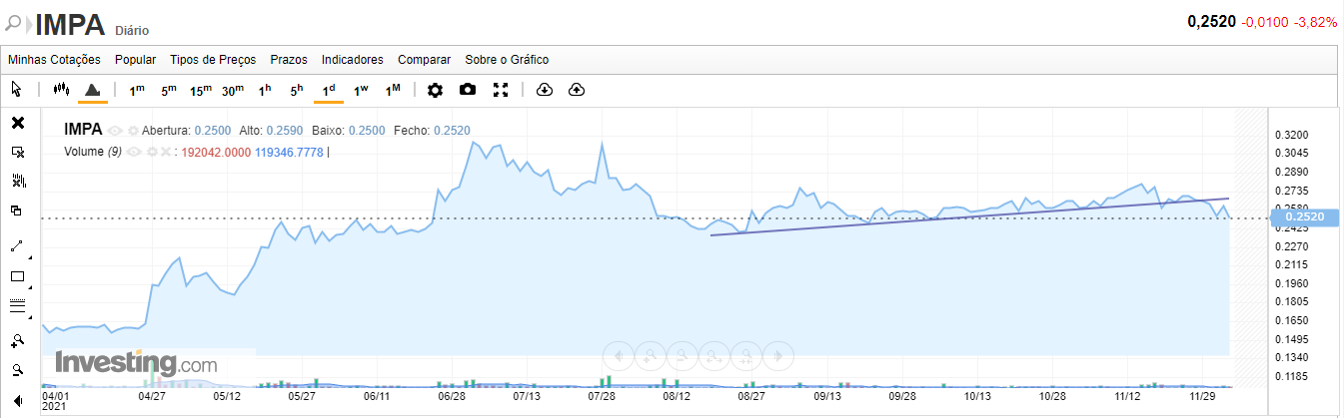1344x418 pixels.
Task: Open the Prazos menu
Action: (289, 60)
